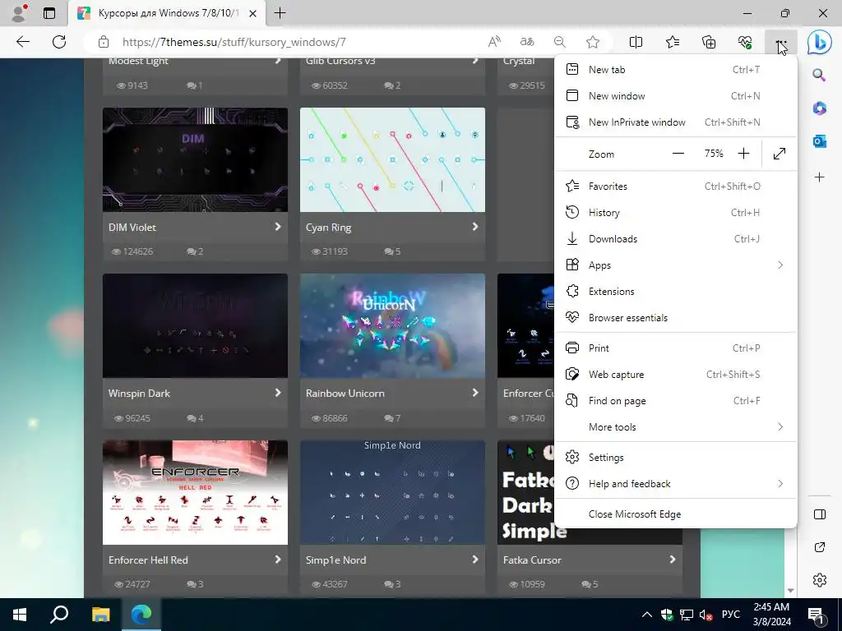Open the sidebar settings gear
Image resolution: width=842 pixels, height=631 pixels.
click(x=820, y=580)
